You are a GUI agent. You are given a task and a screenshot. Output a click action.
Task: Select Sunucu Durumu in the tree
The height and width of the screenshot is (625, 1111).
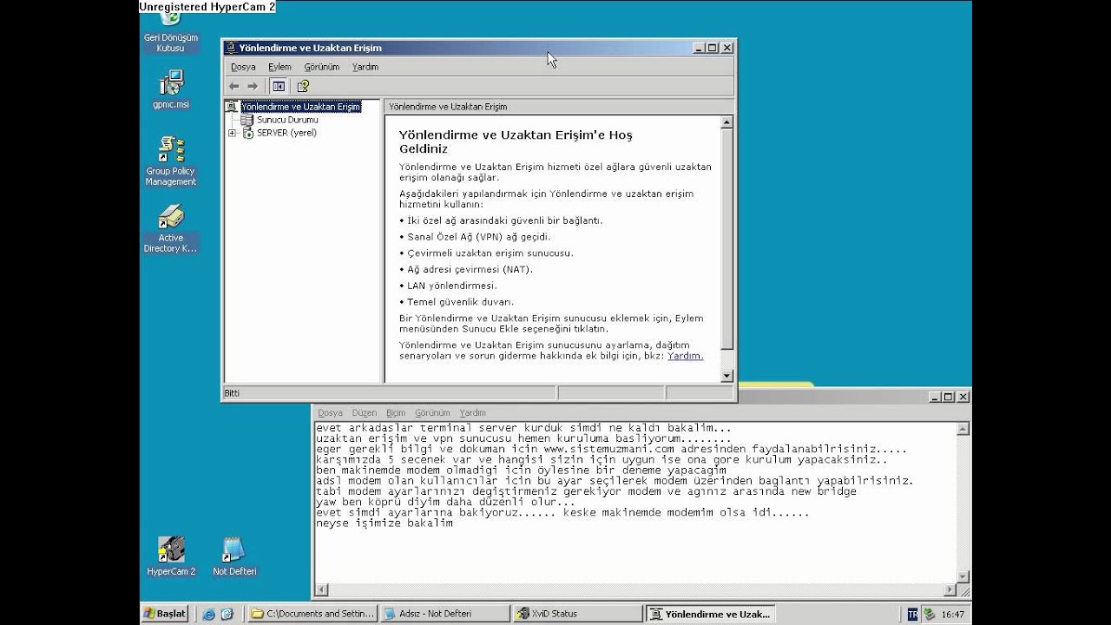coord(287,120)
